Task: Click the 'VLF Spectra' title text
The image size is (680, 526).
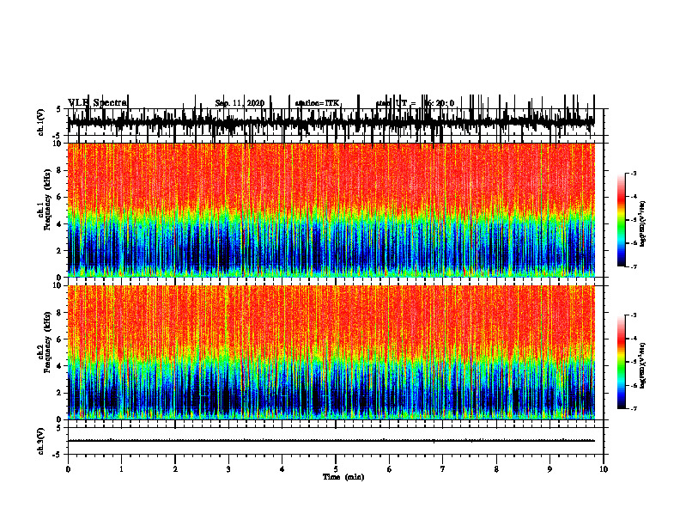Action: pyautogui.click(x=98, y=103)
